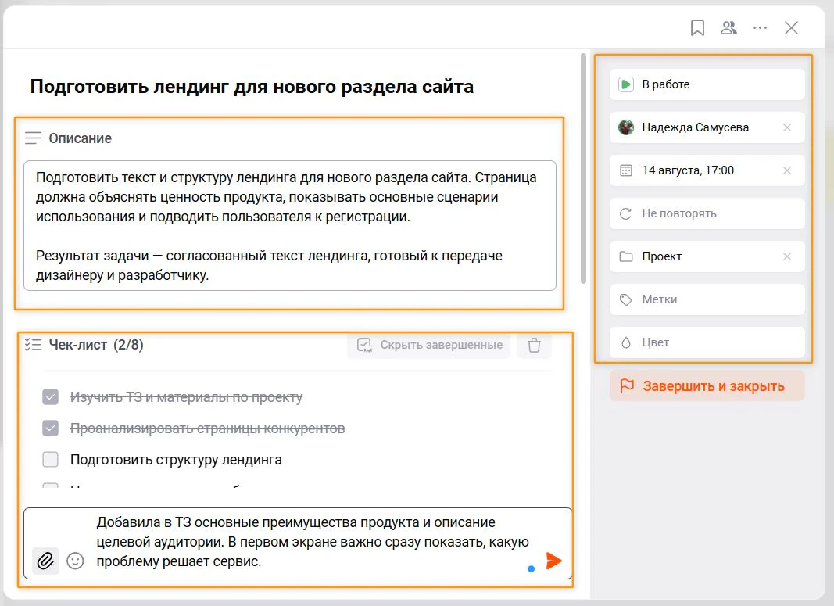The image size is (834, 606).
Task: Click the Подготовить структуру лендинга item text
Action: click(176, 460)
